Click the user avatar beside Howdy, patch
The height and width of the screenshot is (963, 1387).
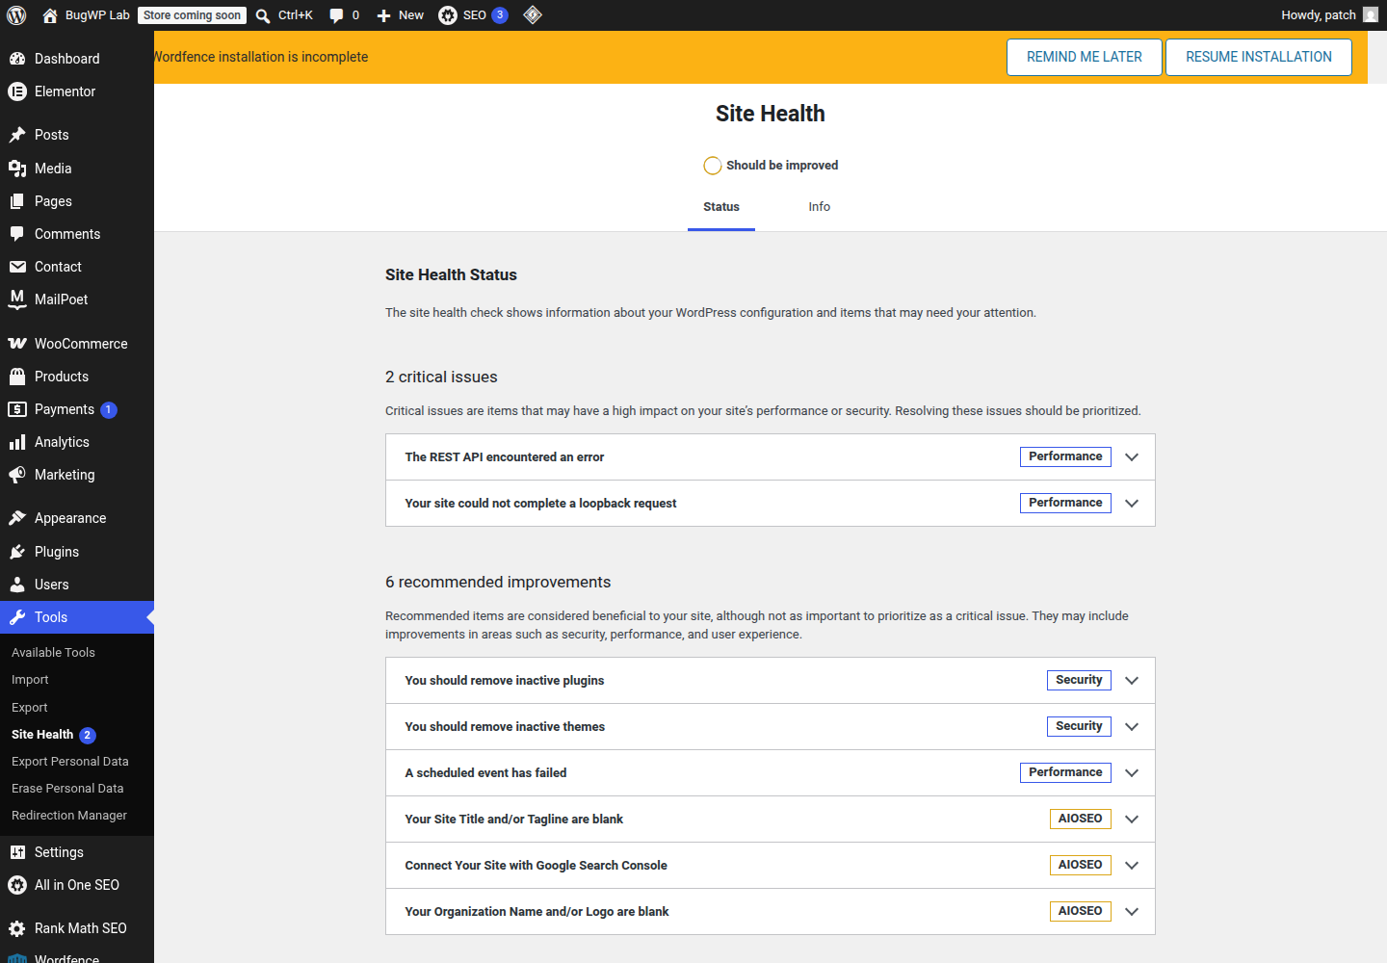coord(1371,15)
